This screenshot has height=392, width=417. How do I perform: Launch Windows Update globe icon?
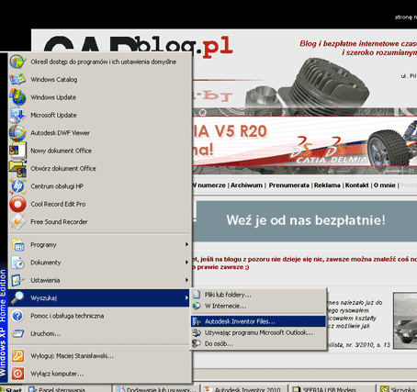tap(17, 97)
